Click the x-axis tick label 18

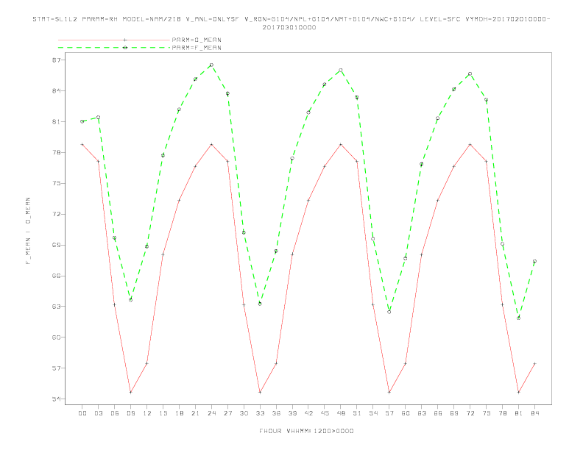(179, 413)
